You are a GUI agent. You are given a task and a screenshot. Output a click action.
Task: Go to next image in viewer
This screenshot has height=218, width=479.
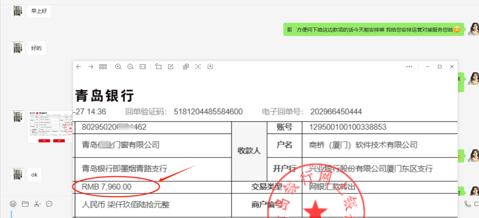[91, 67]
